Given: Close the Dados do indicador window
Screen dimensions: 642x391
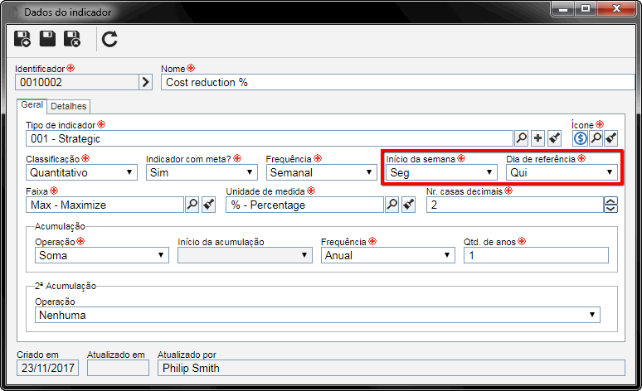Looking at the screenshot, I should (x=616, y=8).
